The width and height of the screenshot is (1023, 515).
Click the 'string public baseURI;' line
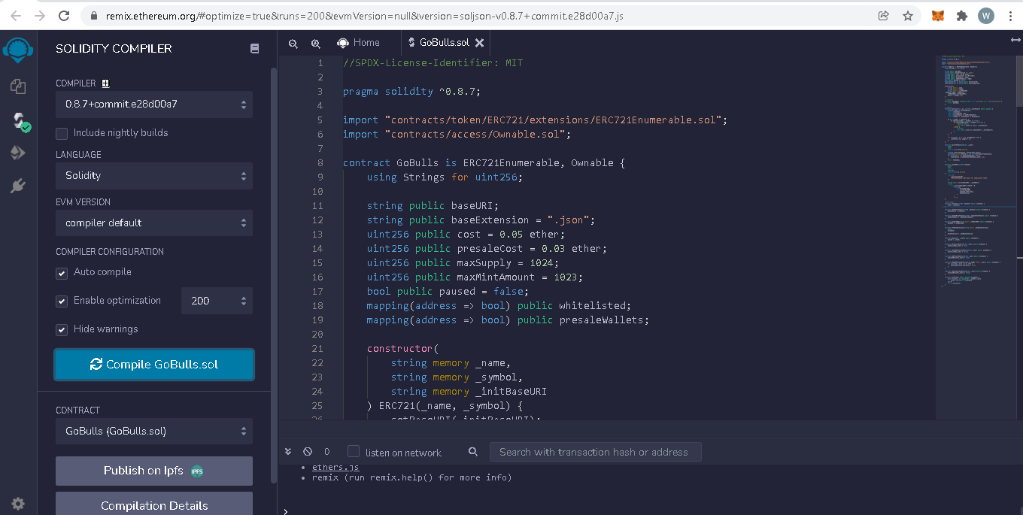433,205
